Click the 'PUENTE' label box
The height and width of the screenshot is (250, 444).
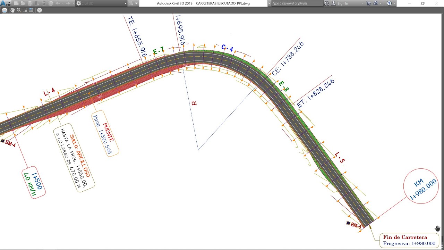coord(105,134)
